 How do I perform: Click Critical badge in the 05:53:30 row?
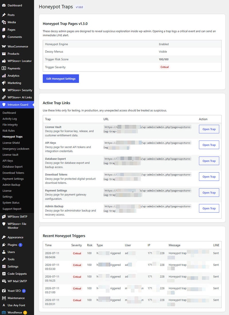coord(77,265)
